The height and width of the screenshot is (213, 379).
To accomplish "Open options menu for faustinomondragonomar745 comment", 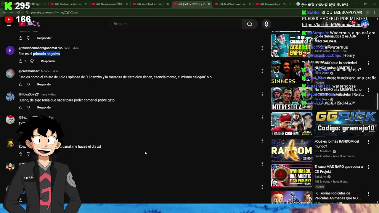I will (262, 48).
